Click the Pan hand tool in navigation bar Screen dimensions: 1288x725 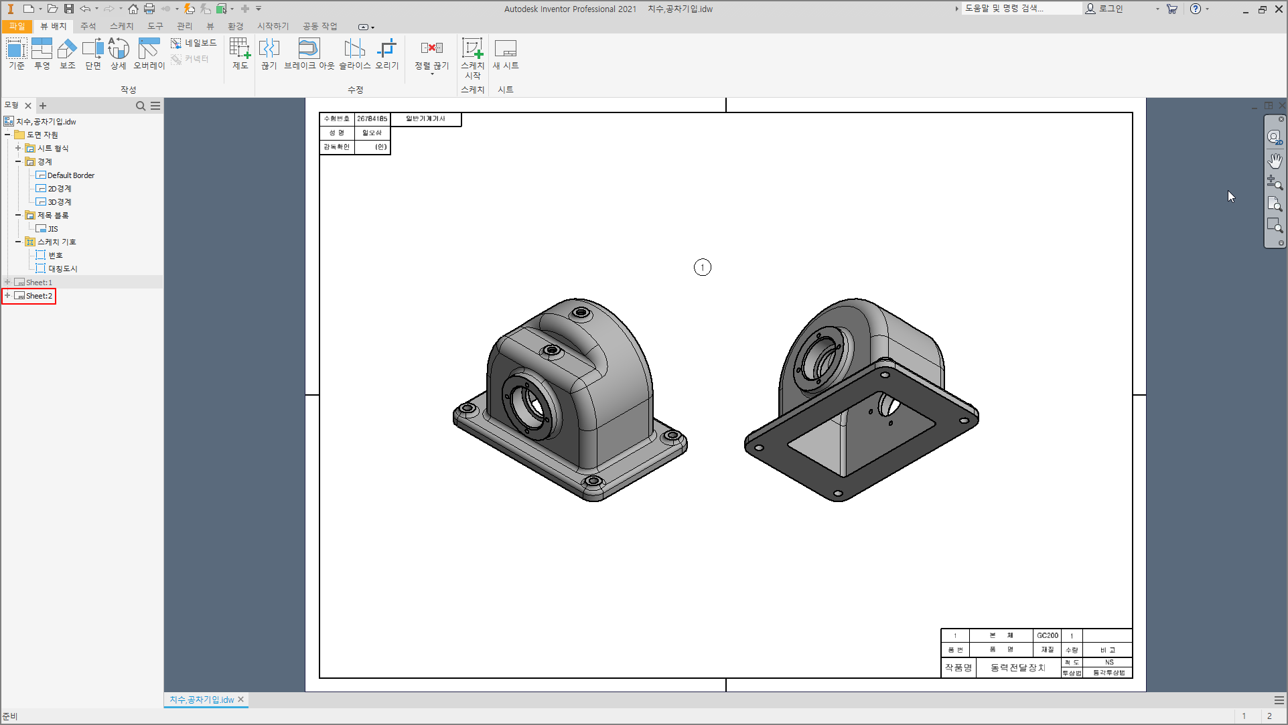[x=1274, y=161]
